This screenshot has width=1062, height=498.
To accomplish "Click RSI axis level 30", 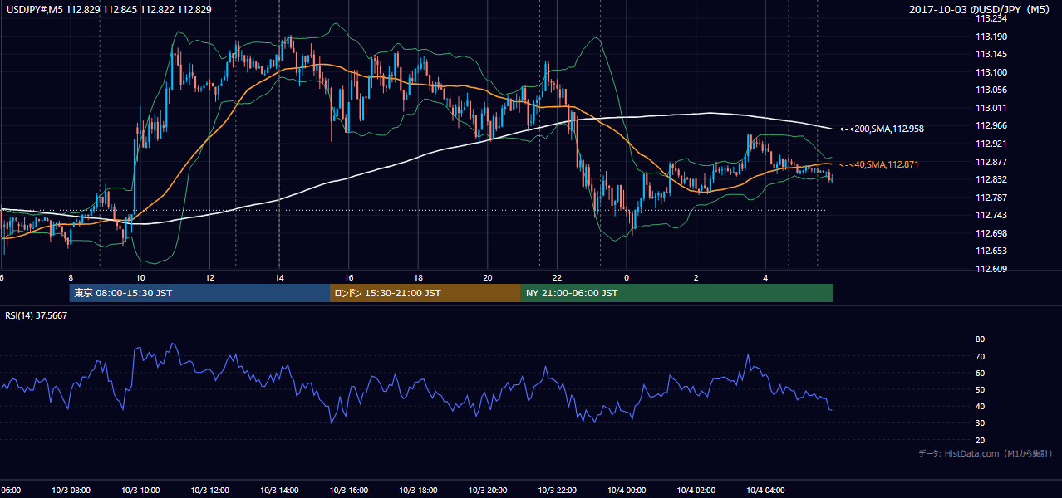I will pos(980,423).
